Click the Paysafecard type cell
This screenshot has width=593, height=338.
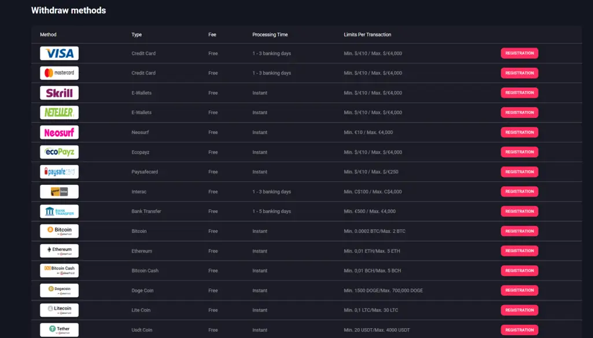[145, 172]
